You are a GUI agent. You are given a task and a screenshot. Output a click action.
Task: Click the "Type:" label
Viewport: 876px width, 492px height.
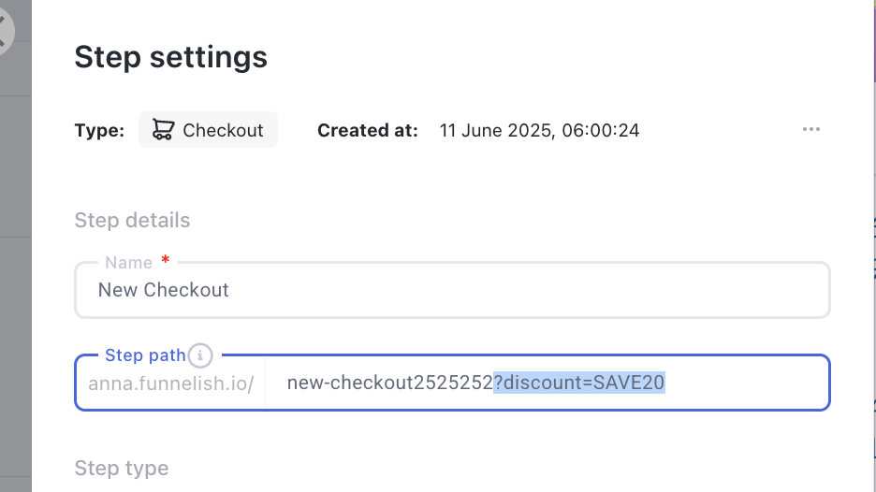[99, 130]
